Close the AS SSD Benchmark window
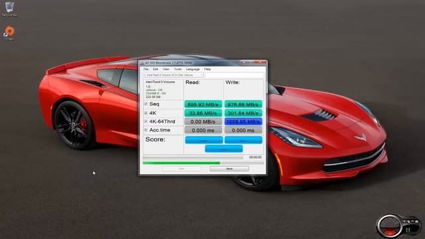Screen dimensions: 425x239 tap(261, 62)
